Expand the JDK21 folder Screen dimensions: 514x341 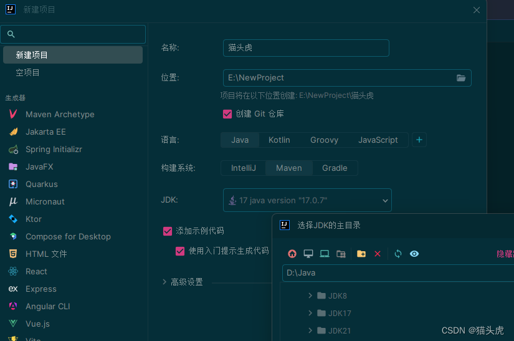[310, 330]
